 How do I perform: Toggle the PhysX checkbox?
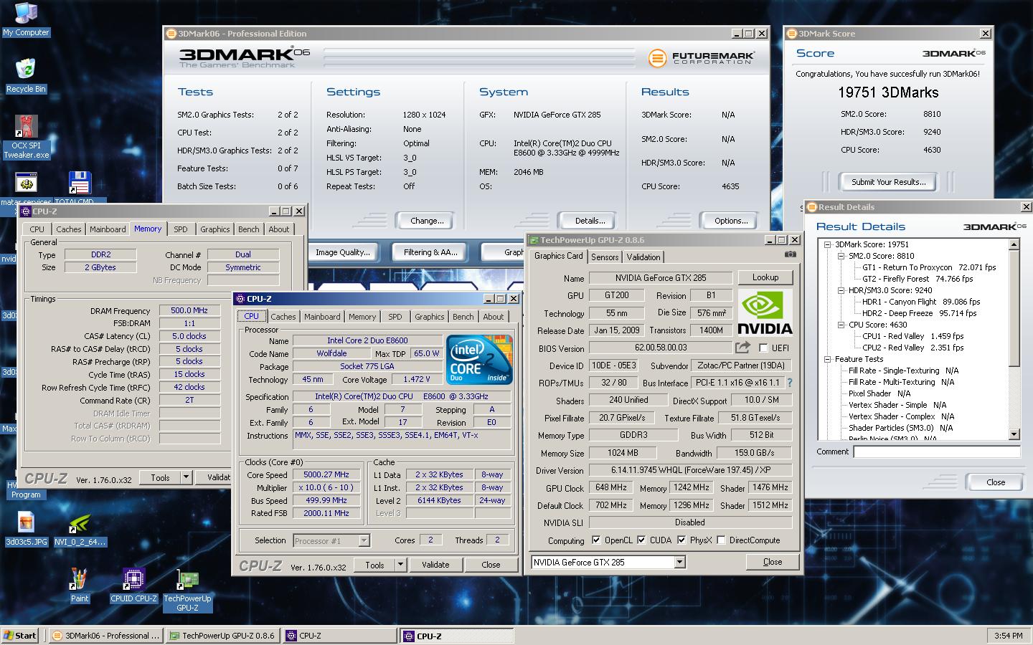pos(681,540)
